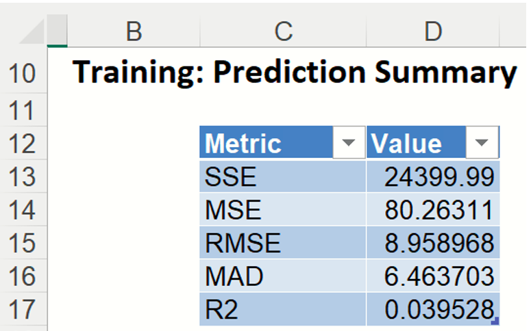Select the MSE value 80.26311
The image size is (531, 331).
click(x=432, y=210)
